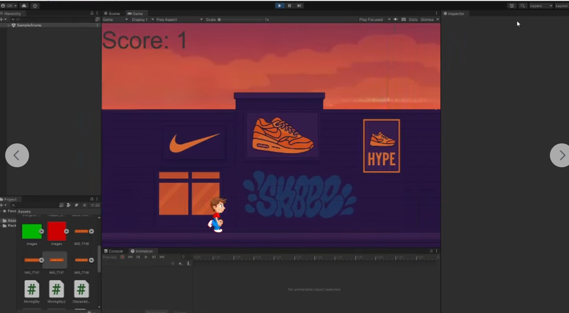The width and height of the screenshot is (569, 313).
Task: Toggle the Stats overlay in Game view
Action: tap(413, 19)
